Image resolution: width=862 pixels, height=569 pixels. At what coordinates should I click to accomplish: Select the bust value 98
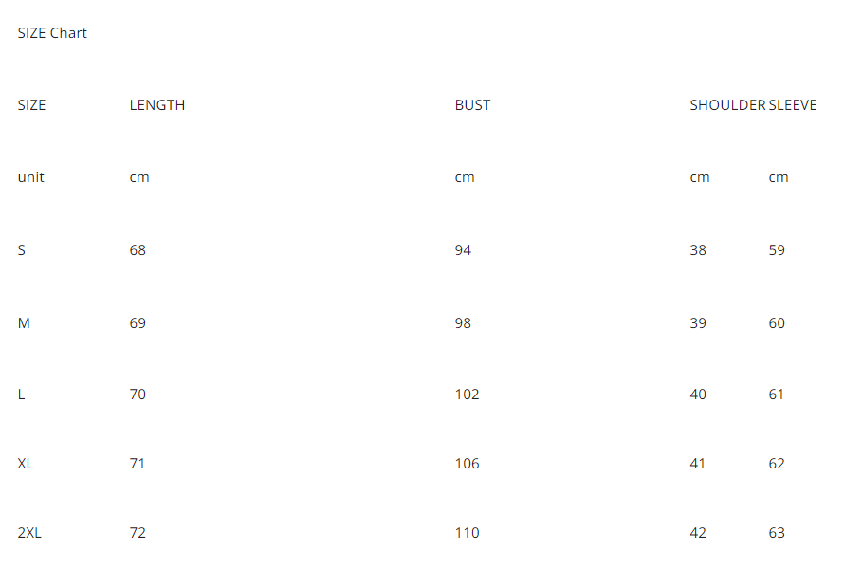click(x=463, y=323)
